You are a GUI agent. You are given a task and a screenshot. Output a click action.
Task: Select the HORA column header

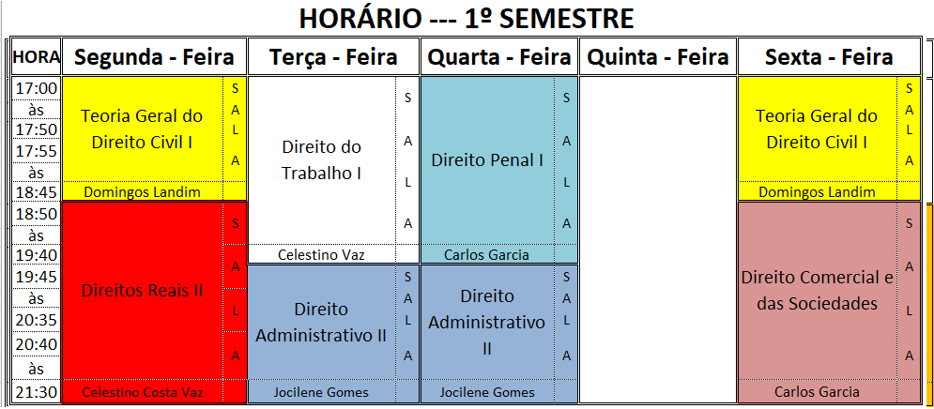[36, 57]
